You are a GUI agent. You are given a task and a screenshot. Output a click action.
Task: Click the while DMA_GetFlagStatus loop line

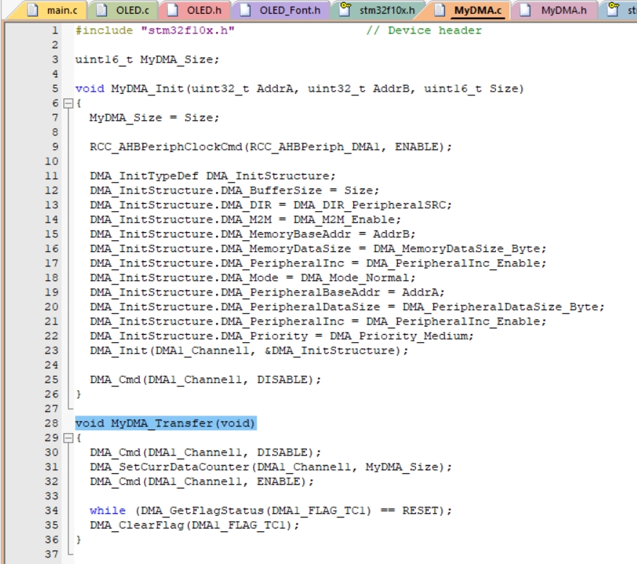click(x=271, y=511)
